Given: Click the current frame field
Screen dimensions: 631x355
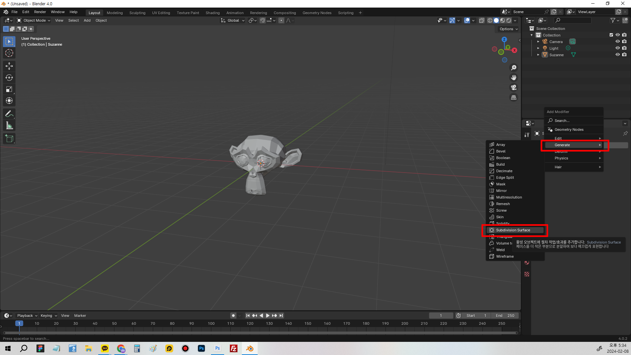Looking at the screenshot, I should click(x=441, y=316).
